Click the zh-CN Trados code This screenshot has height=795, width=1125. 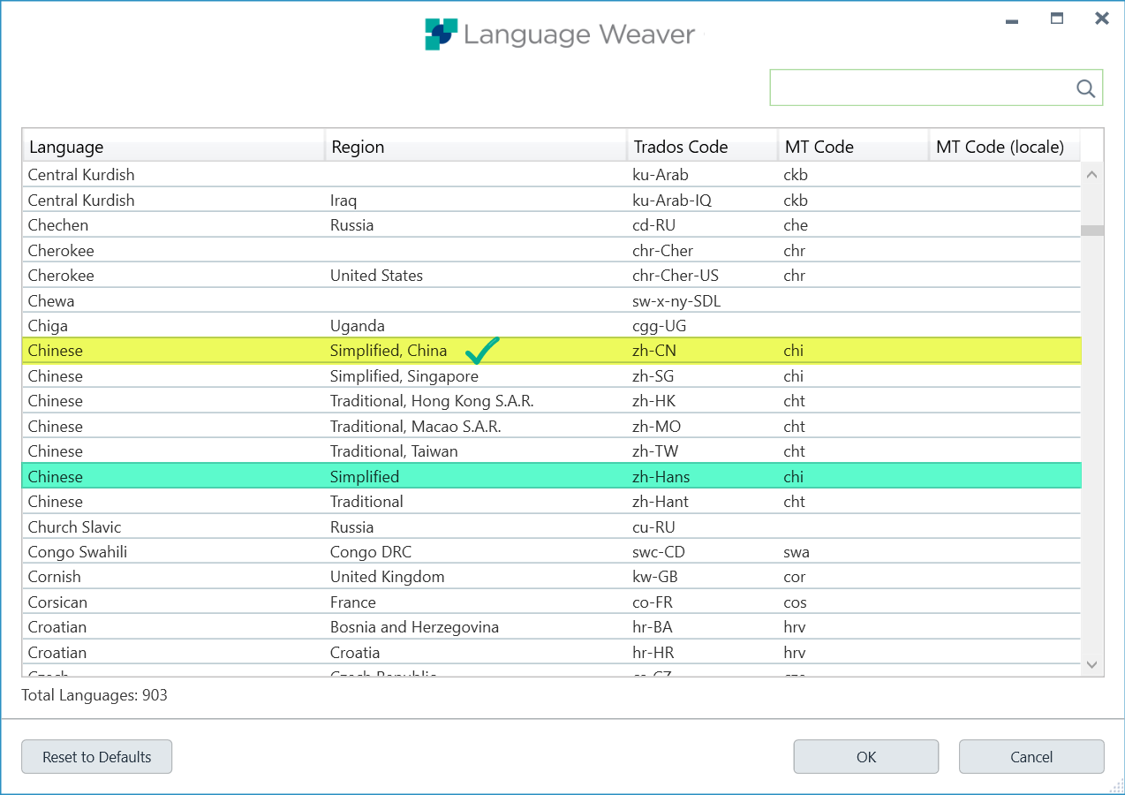pyautogui.click(x=654, y=351)
